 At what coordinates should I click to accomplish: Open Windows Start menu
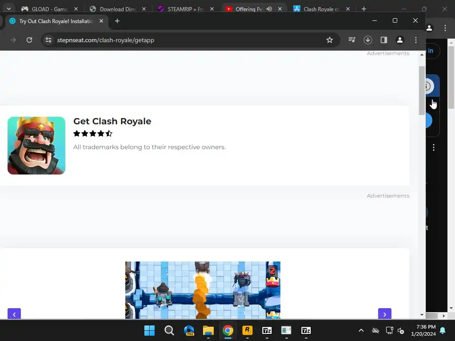pyautogui.click(x=149, y=330)
